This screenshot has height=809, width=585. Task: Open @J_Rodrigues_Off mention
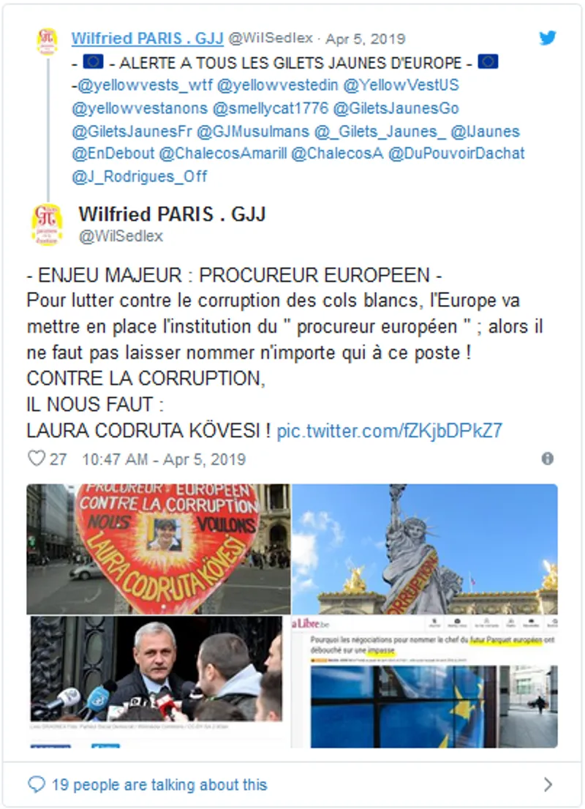(139, 176)
